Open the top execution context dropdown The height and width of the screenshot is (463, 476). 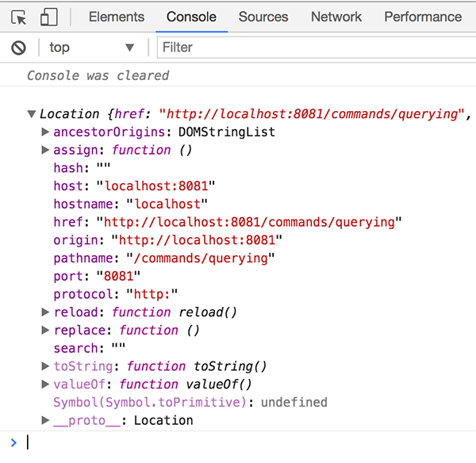pos(91,48)
